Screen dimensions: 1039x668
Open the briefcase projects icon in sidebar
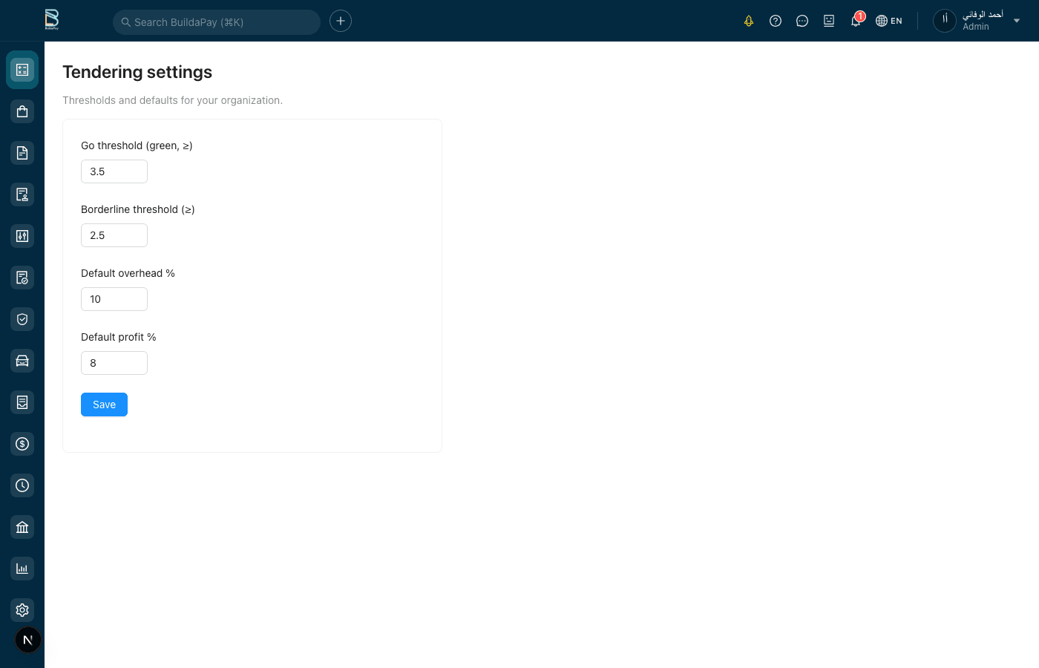[22, 111]
